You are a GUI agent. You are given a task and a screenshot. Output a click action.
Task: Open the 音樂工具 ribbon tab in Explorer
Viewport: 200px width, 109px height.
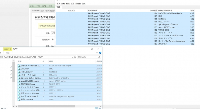tap(8, 49)
